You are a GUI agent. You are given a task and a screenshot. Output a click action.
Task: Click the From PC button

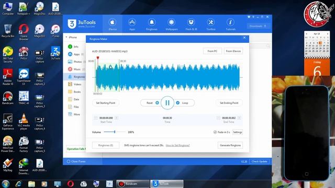pos(212,51)
